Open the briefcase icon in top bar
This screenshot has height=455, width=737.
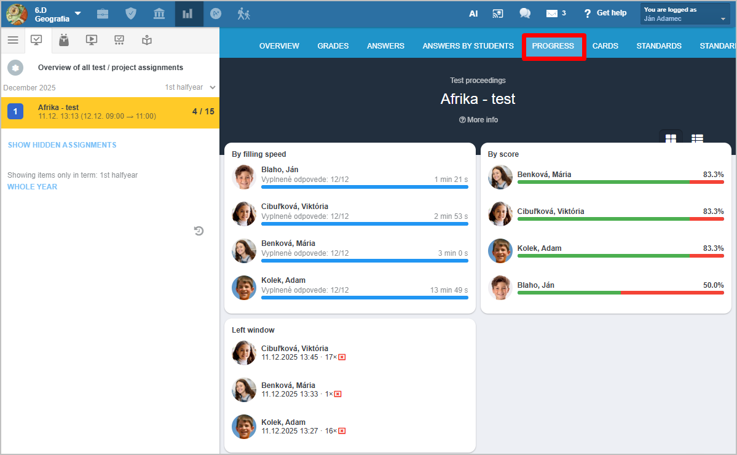click(103, 14)
